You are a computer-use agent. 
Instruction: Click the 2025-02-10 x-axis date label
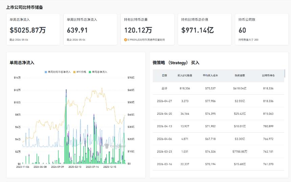[75, 167]
